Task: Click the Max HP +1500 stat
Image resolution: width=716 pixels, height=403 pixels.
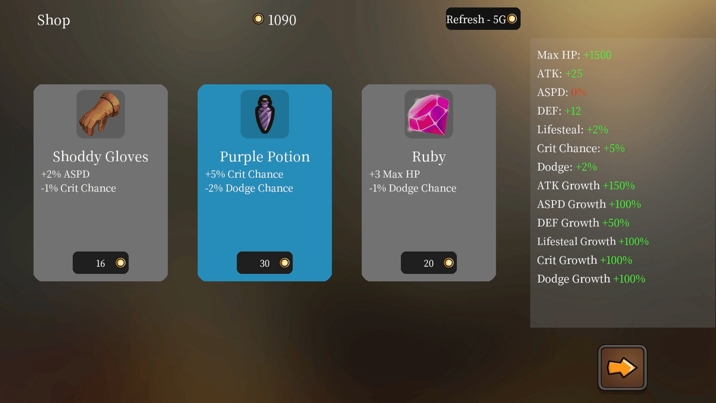Action: pos(574,55)
